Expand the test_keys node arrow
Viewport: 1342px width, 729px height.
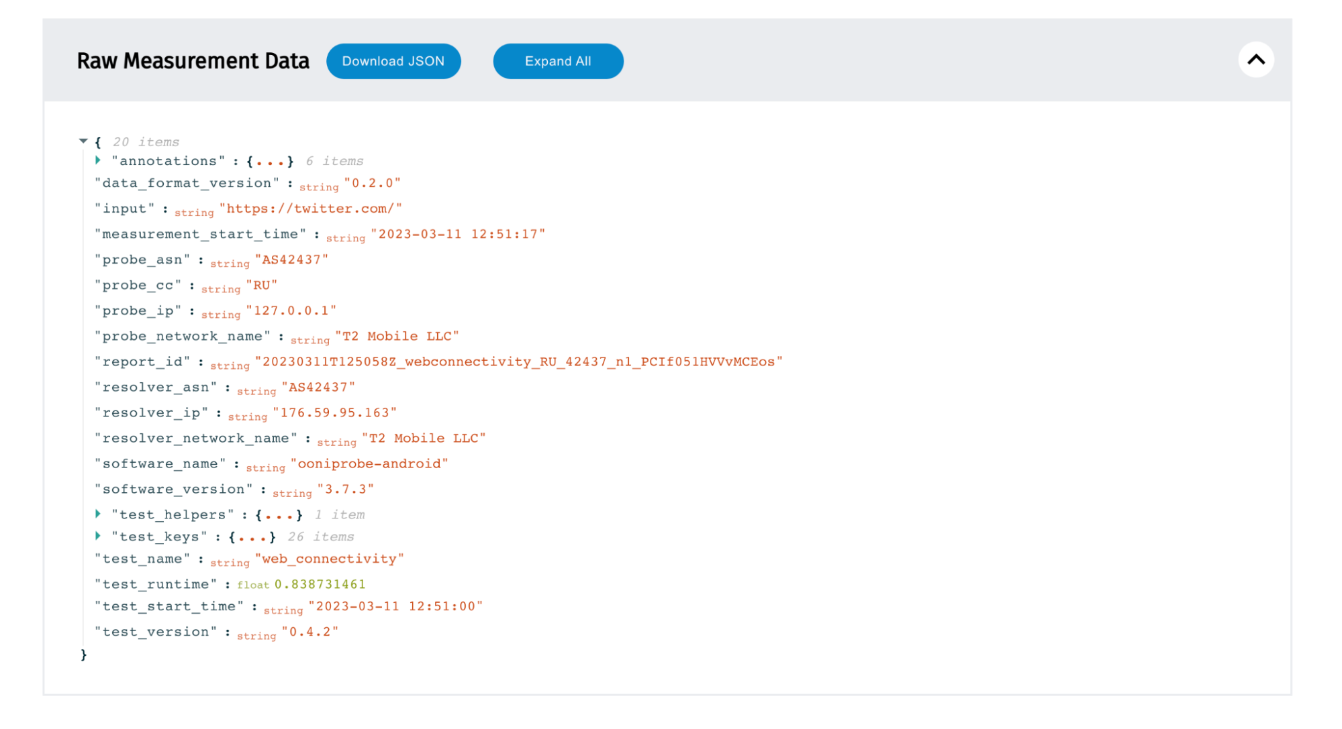98,536
